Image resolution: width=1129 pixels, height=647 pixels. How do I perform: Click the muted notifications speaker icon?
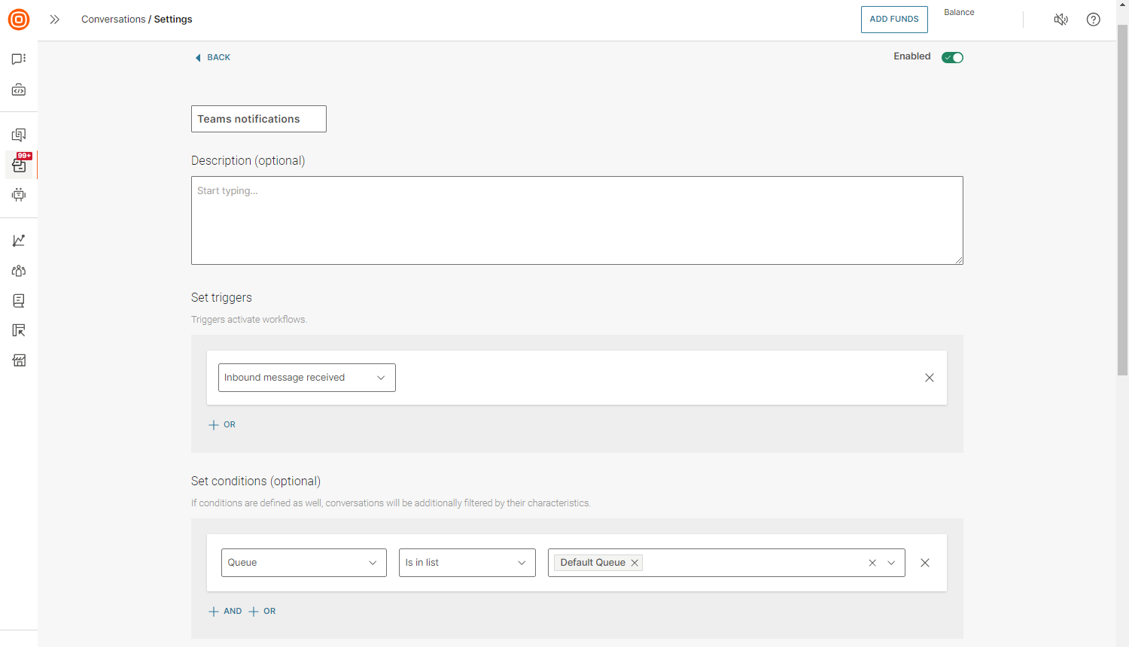pos(1061,20)
